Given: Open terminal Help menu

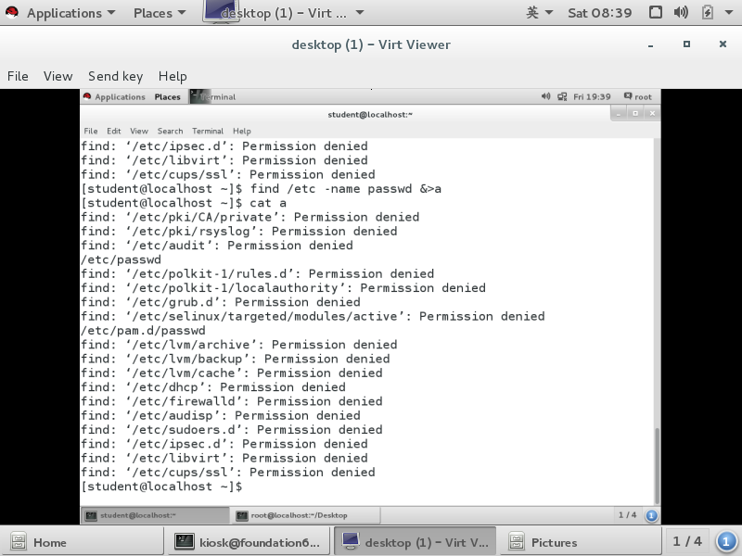Looking at the screenshot, I should (241, 131).
